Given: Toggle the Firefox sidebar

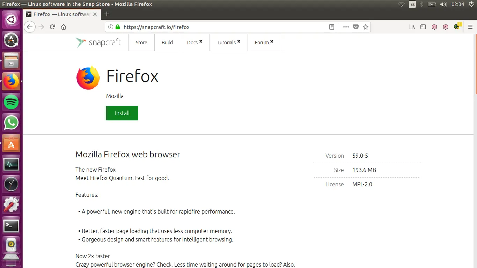Looking at the screenshot, I should 423,27.
